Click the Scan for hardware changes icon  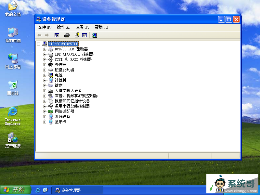[95, 35]
